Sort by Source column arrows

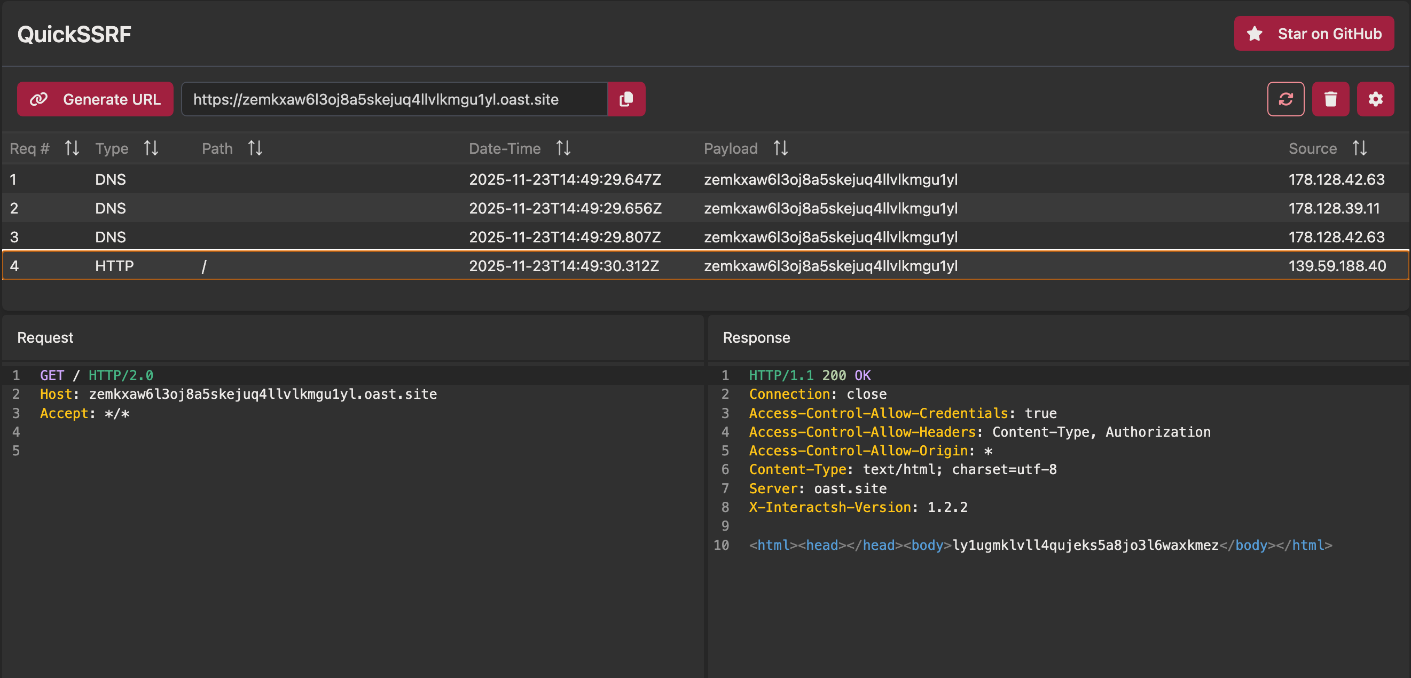(1359, 148)
